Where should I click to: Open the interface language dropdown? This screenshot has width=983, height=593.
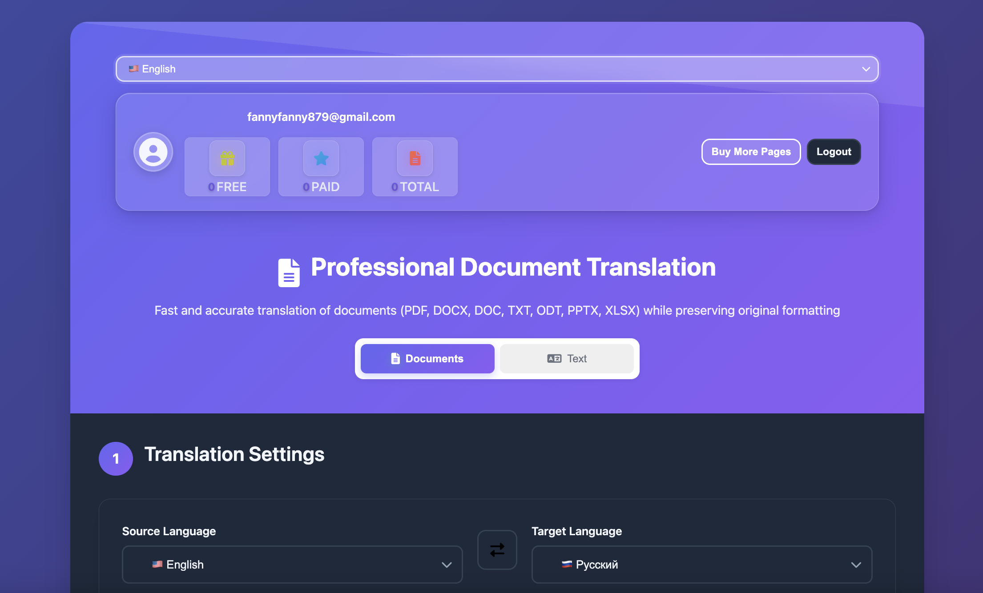[x=497, y=69]
